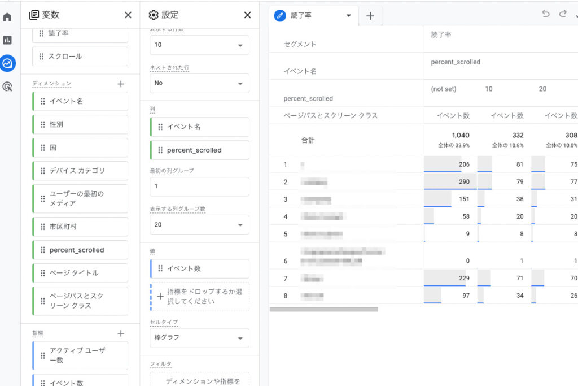The height and width of the screenshot is (386, 578).
Task: Click the percent_scrolled column chip in 設定
Action: click(199, 150)
